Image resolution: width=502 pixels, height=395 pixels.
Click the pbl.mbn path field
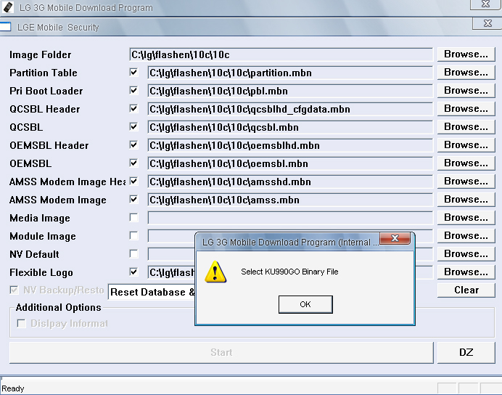tap(290, 91)
